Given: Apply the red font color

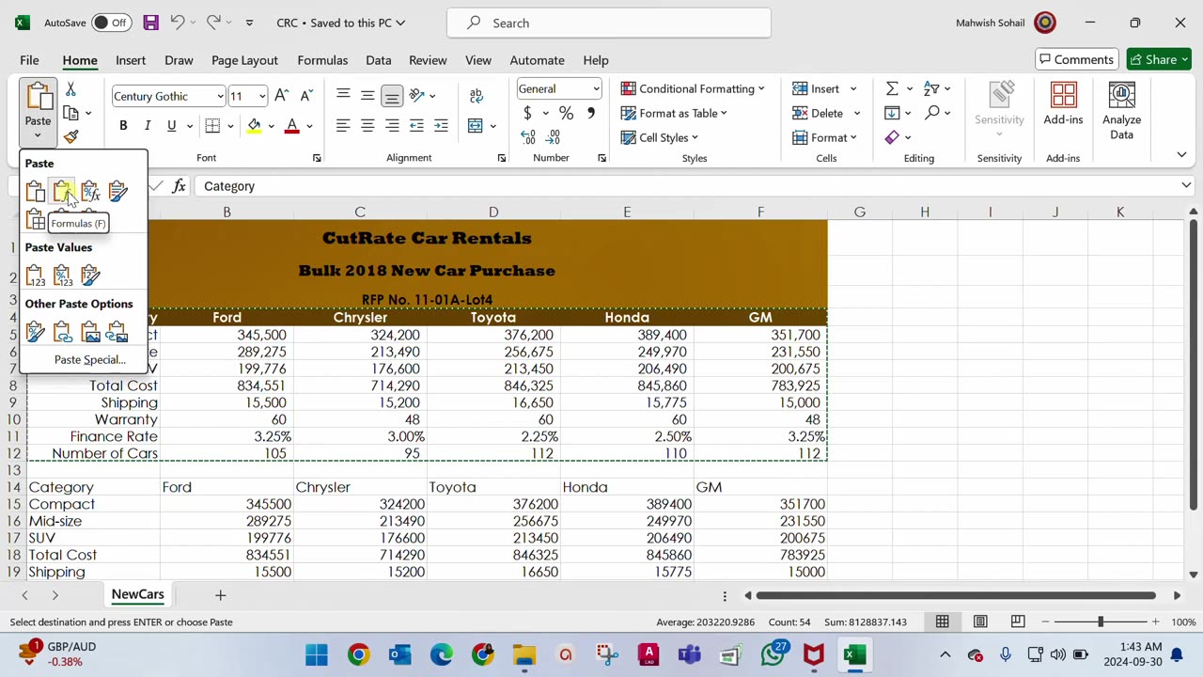Looking at the screenshot, I should coord(292,126).
